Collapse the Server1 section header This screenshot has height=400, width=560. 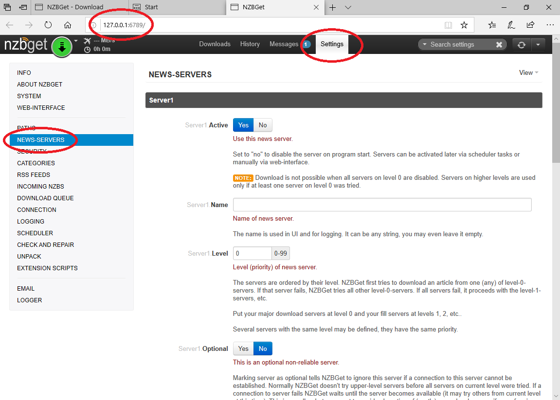343,100
